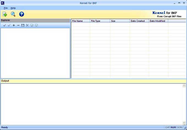Click the first checkbox icon in Explorer toolbar
Screen dimensions: 187x130
point(32,25)
